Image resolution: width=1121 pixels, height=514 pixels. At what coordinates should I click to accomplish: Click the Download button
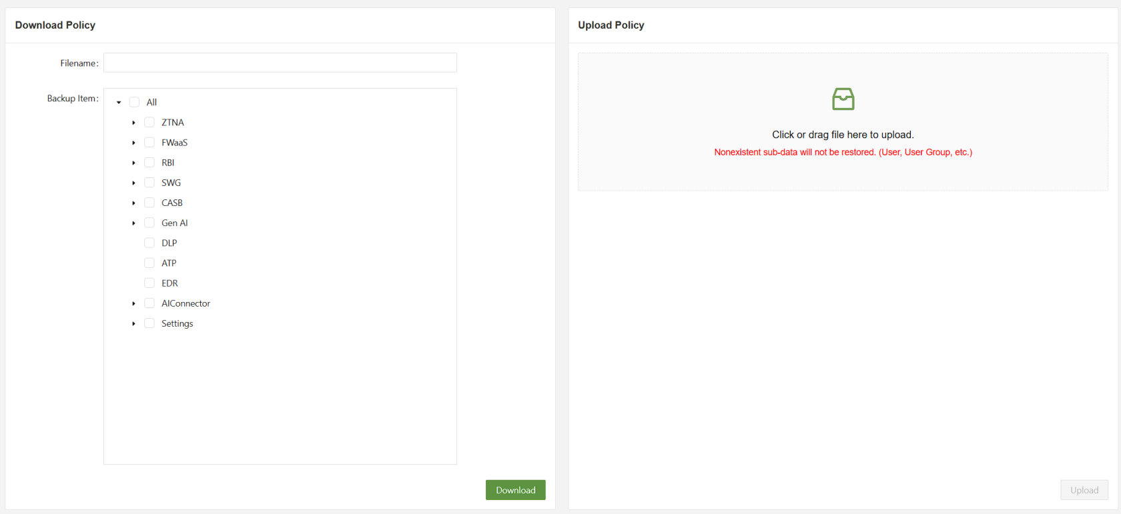515,490
